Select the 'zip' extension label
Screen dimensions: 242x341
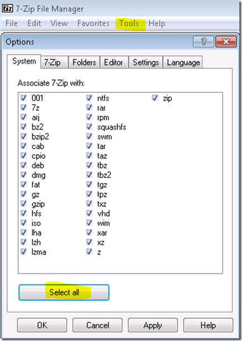pos(167,98)
